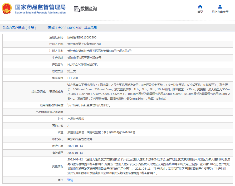The width and height of the screenshot is (235, 186).
Task: Click approval date 2021-01-14
Action: click(x=75, y=146)
